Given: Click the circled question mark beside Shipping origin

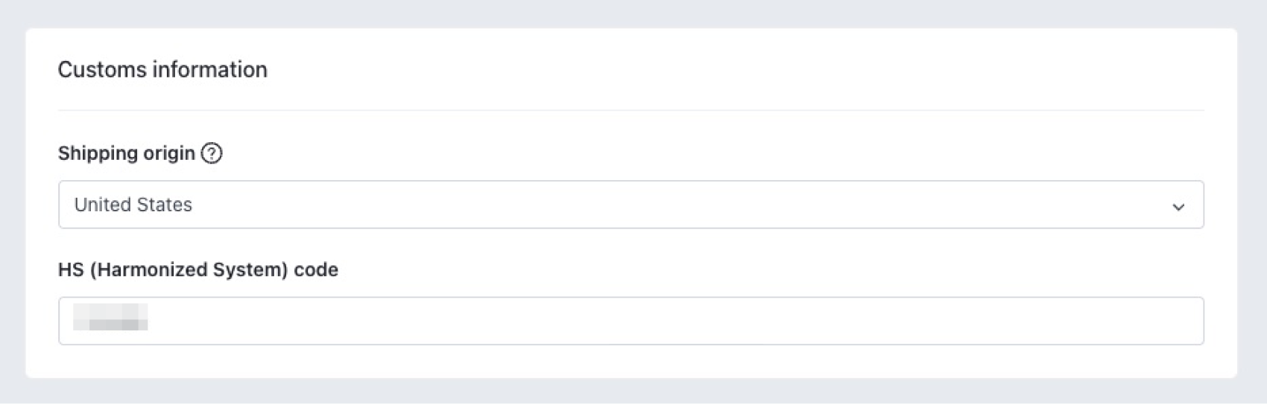Looking at the screenshot, I should [212, 153].
